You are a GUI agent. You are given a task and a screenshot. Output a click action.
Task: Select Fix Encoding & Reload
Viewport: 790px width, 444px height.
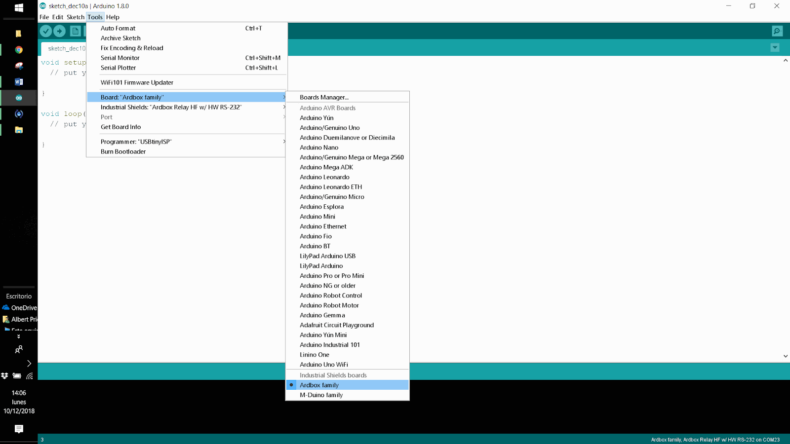[187, 48]
